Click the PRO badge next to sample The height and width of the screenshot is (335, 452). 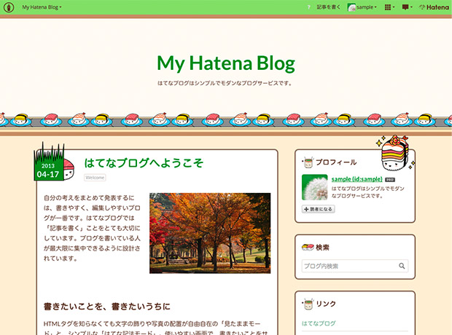click(390, 179)
